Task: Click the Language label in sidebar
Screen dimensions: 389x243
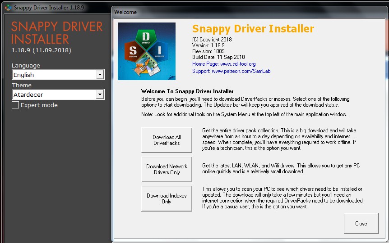Action: tap(26, 66)
